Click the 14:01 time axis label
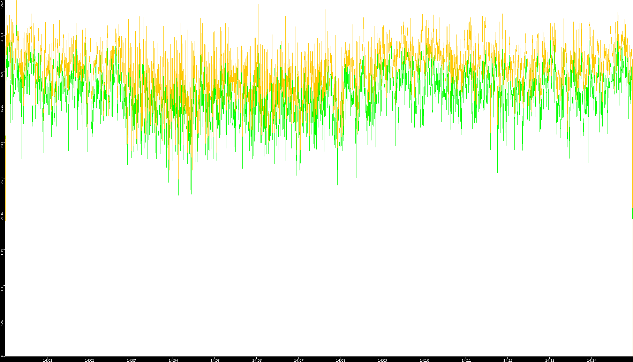 pos(47,360)
